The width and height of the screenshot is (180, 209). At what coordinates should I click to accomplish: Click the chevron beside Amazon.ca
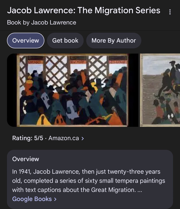(83, 138)
